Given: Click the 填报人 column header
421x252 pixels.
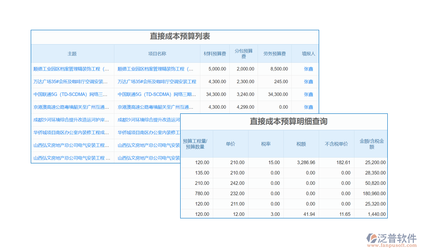Looking at the screenshot, I should point(308,54).
